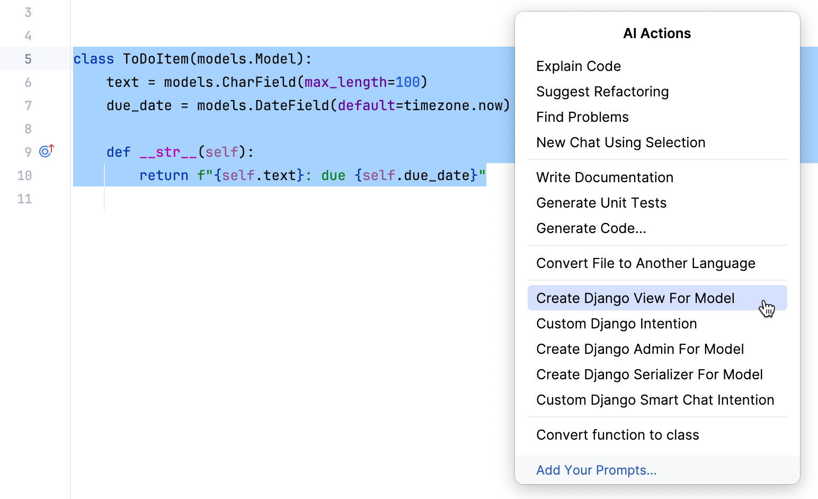Open the Generate Code dialog
The height and width of the screenshot is (499, 818).
coord(591,228)
